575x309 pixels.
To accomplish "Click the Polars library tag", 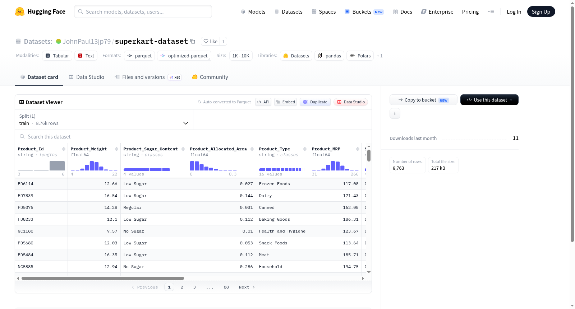I will [360, 56].
